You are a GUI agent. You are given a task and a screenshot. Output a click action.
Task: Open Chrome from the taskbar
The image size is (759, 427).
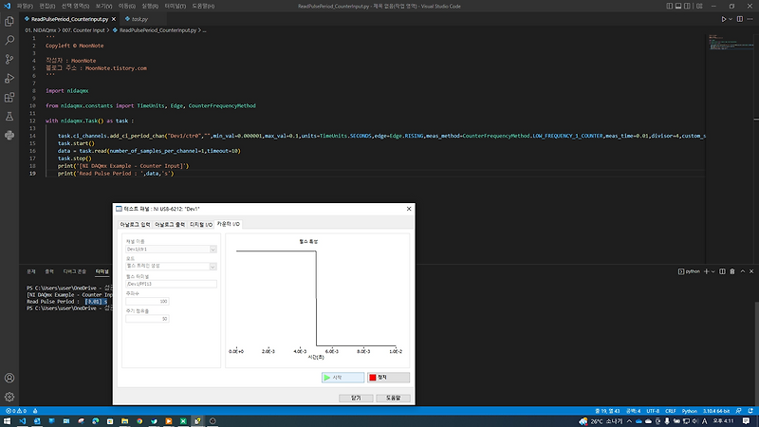tap(139, 421)
